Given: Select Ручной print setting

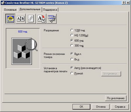Looking at the screenshot, I should (77, 73).
